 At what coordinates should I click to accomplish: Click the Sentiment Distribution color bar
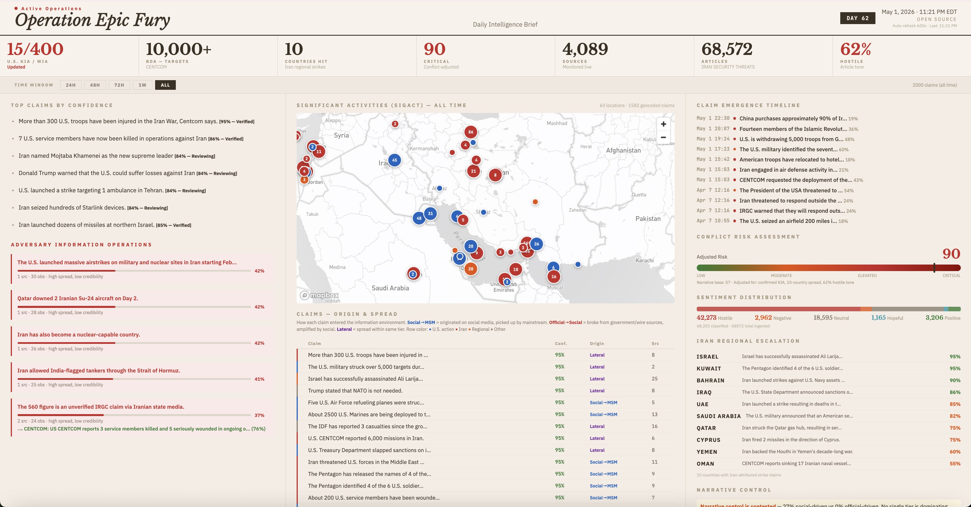click(x=828, y=309)
